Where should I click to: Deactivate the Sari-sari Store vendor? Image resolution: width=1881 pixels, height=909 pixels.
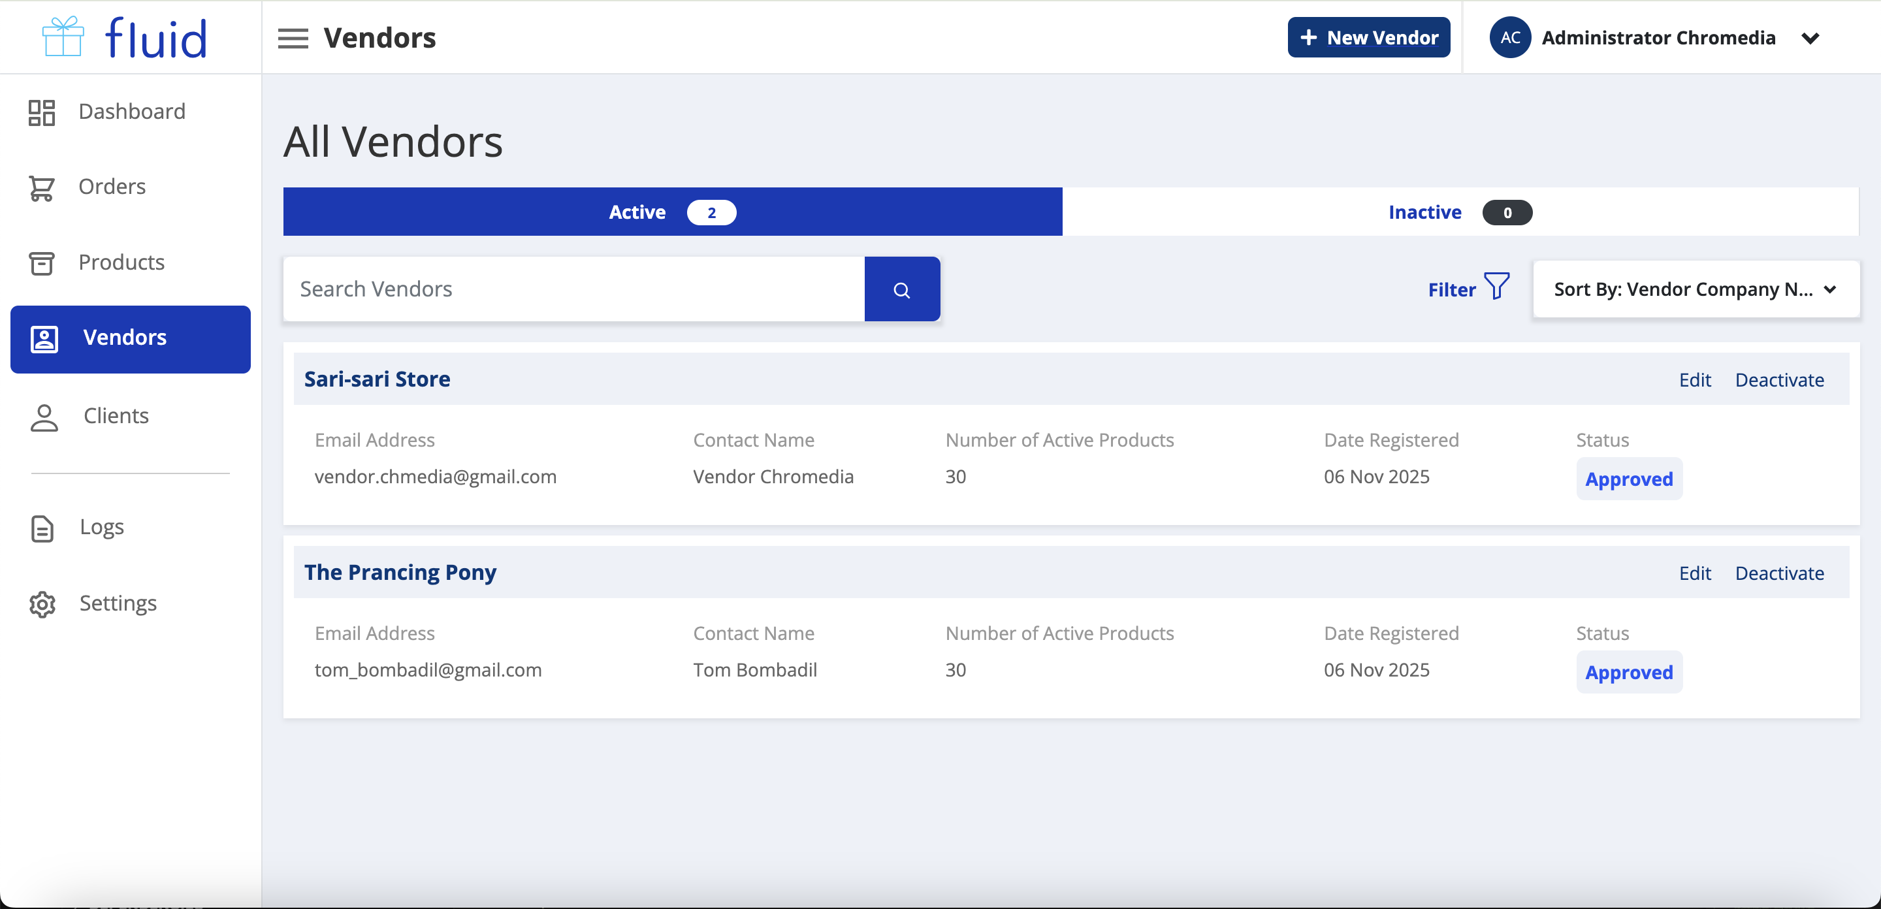point(1778,379)
